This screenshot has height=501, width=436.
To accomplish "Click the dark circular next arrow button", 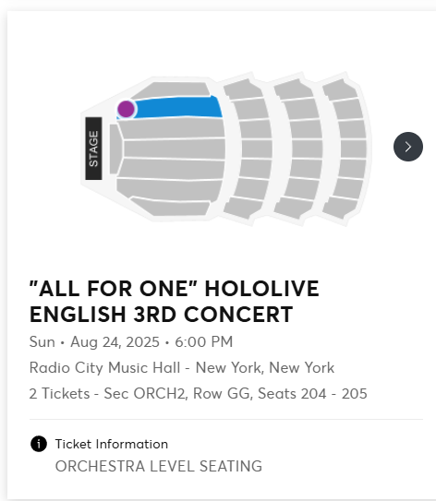I will [x=408, y=147].
